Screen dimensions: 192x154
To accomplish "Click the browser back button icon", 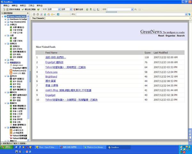I will pyautogui.click(x=34, y=14).
